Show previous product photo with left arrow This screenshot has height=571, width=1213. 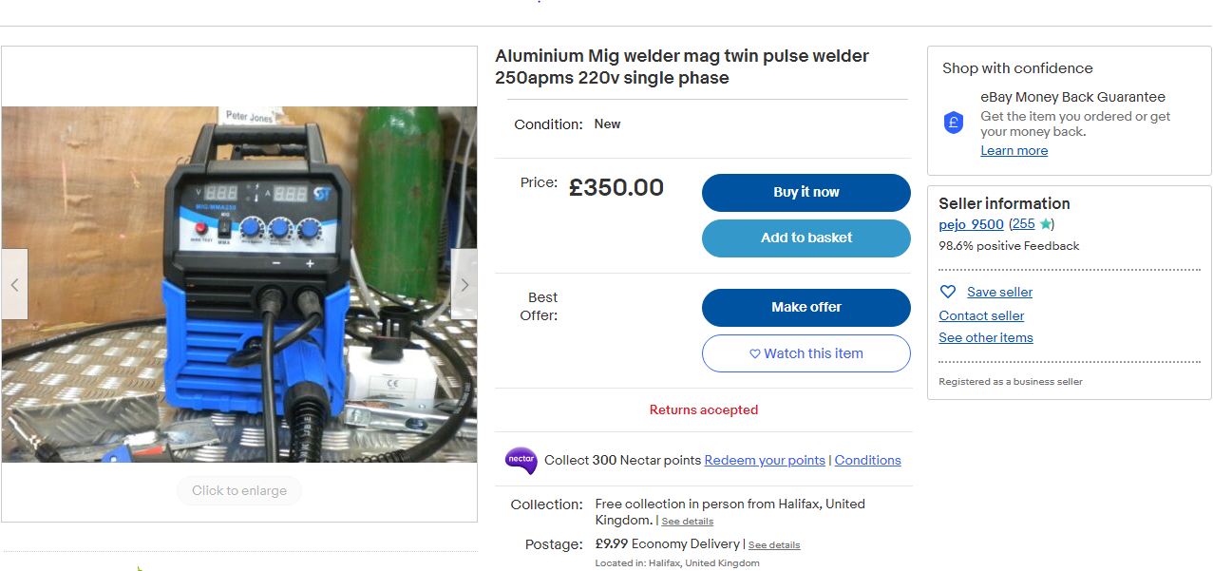coord(14,284)
